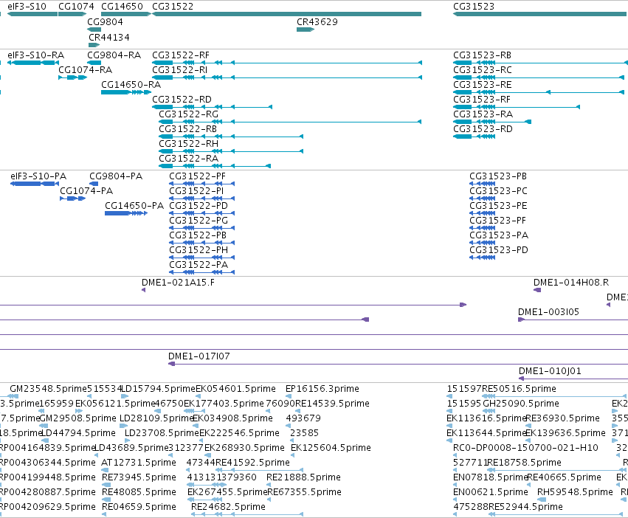Click EST EP16156.3prime
628x518 pixels.
[322, 389]
